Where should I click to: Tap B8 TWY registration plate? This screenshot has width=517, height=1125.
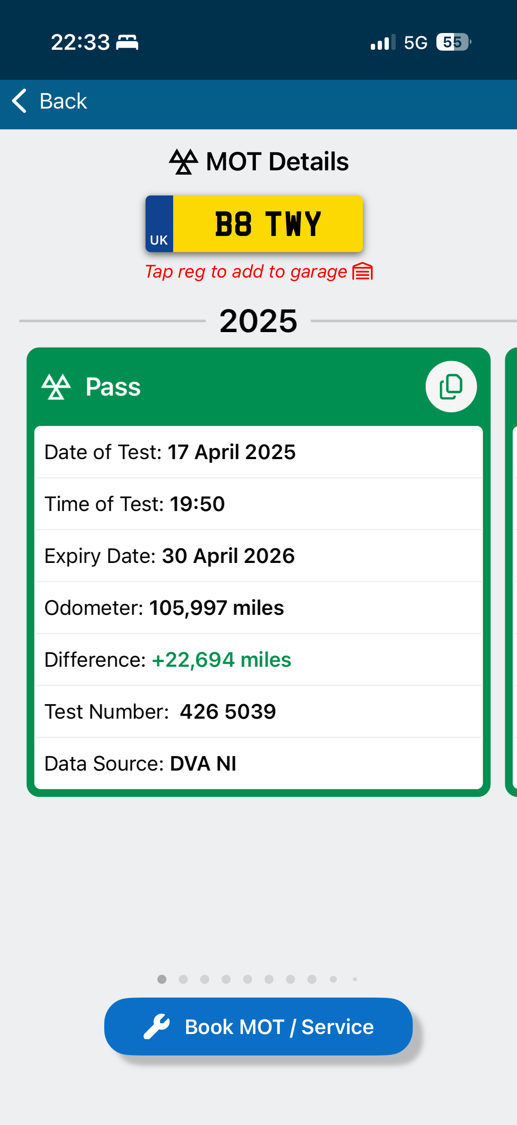pos(254,224)
